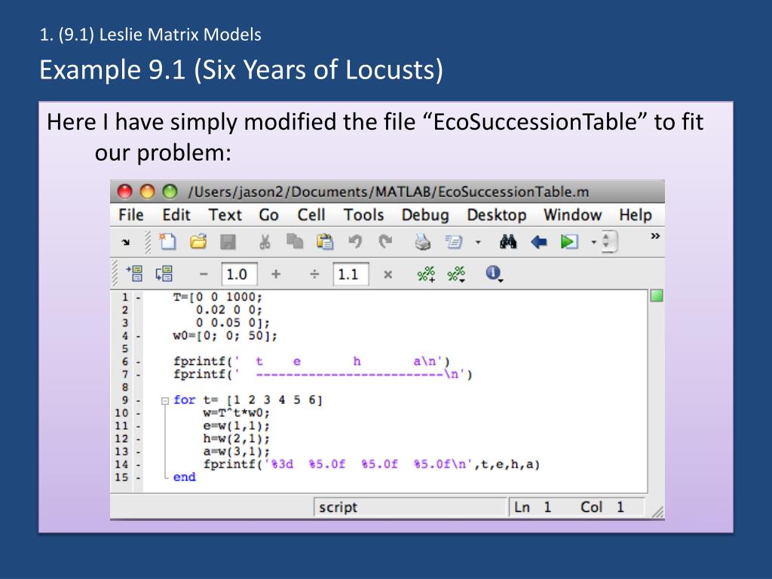This screenshot has width=772, height=579.
Task: Decrement value with the minus button
Action: [204, 274]
